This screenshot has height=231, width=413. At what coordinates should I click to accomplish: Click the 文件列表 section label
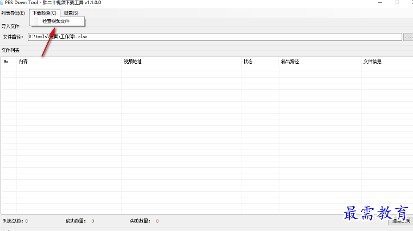coord(10,50)
